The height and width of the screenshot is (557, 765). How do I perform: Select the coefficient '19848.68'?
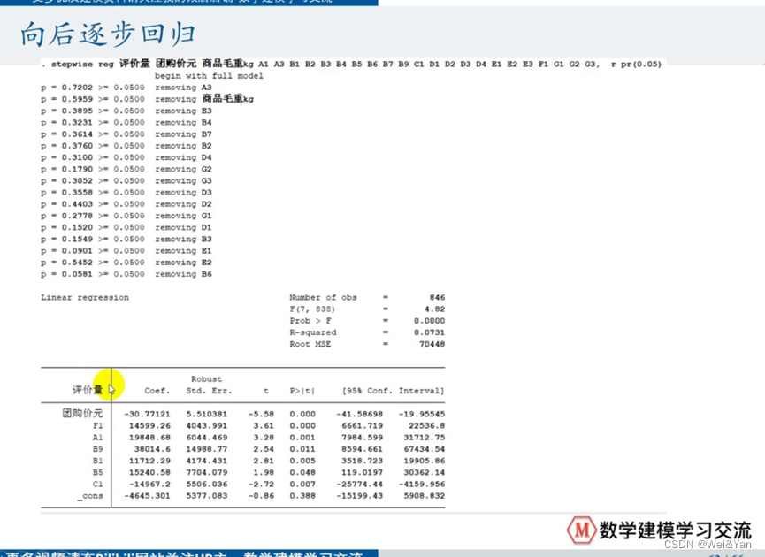(x=149, y=438)
